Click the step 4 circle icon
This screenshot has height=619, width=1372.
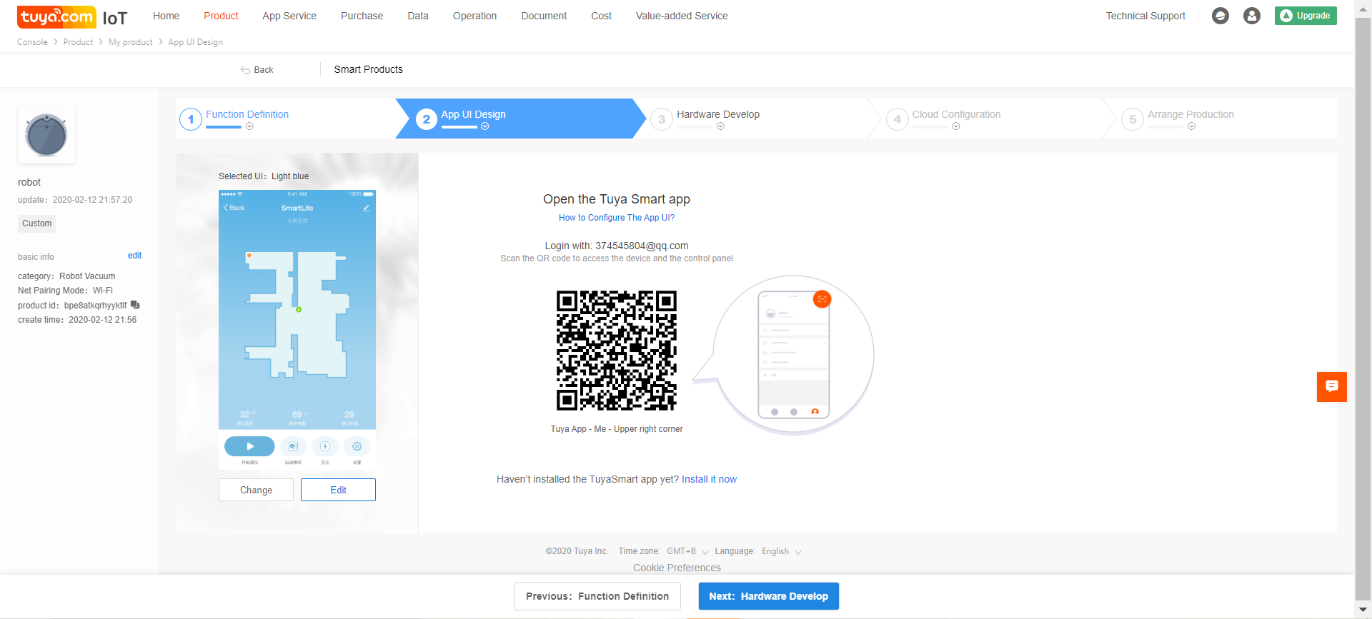pos(898,119)
